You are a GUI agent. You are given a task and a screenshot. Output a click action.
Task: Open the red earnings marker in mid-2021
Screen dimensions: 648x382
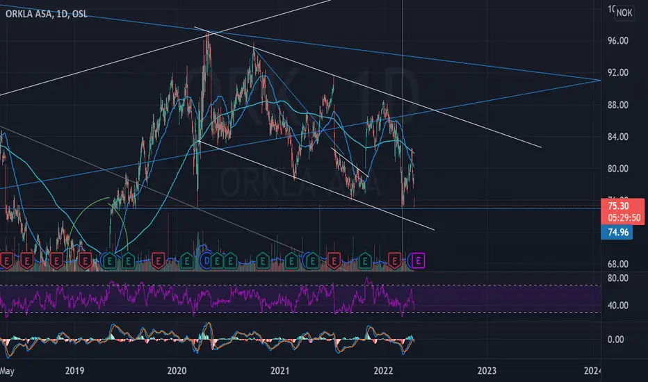pyautogui.click(x=334, y=260)
